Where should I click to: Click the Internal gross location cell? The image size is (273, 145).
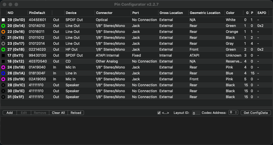(x=165, y=55)
